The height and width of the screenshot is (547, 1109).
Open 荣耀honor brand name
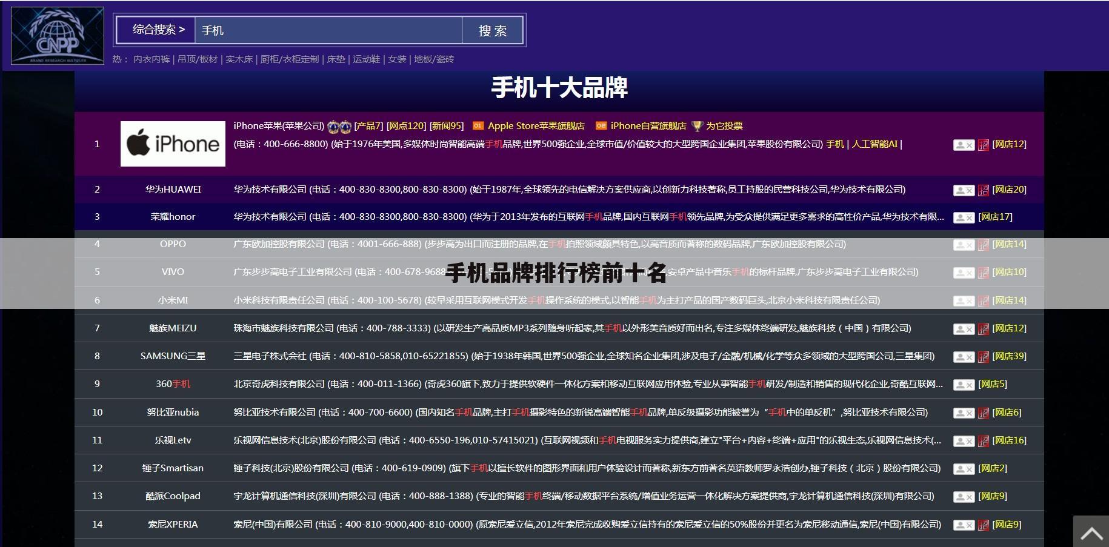point(173,217)
